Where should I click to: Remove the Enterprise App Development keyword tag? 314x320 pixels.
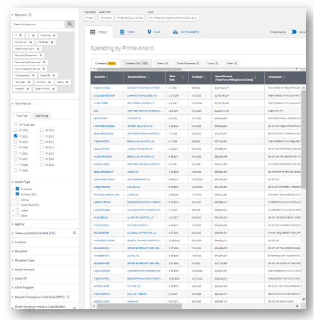pyautogui.click(x=44, y=62)
